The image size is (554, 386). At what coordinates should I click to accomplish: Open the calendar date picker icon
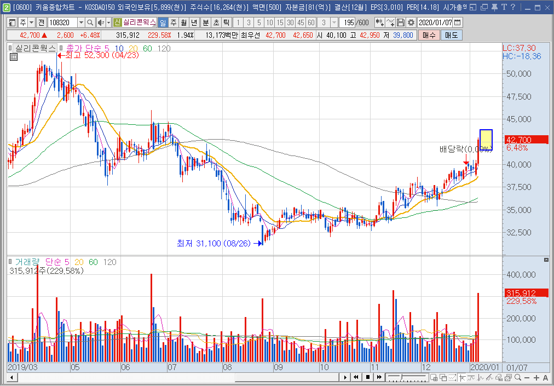[x=457, y=22]
